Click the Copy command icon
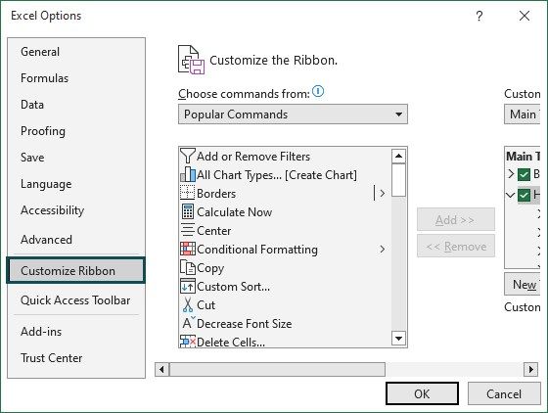The height and width of the screenshot is (413, 548). point(187,267)
